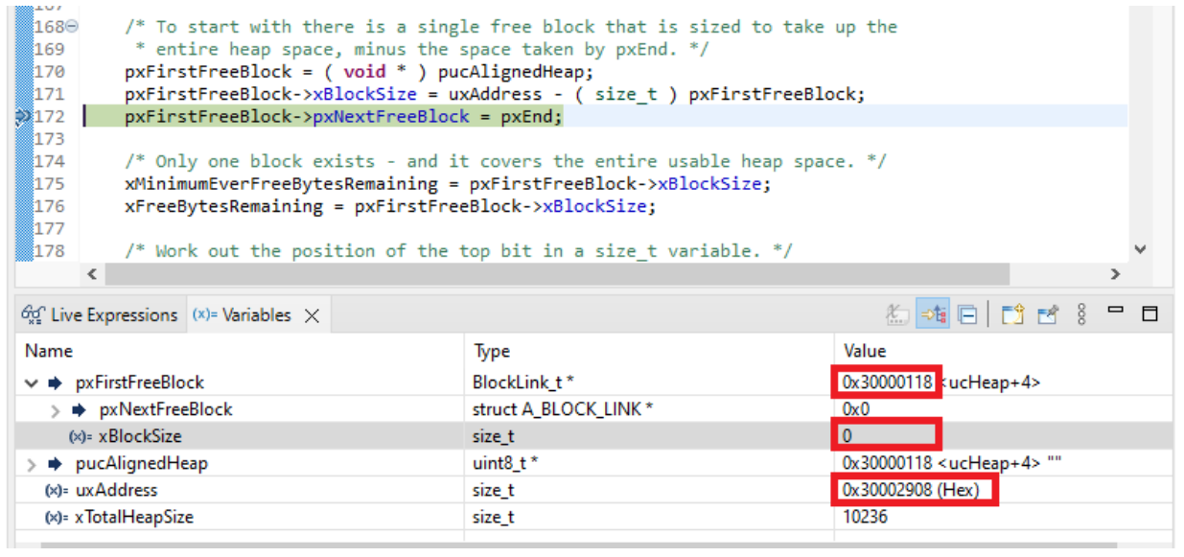Click the Type column header
Screen dimensions: 1184x557
point(492,351)
